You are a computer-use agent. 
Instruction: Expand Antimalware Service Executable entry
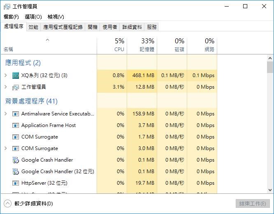coord(5,114)
